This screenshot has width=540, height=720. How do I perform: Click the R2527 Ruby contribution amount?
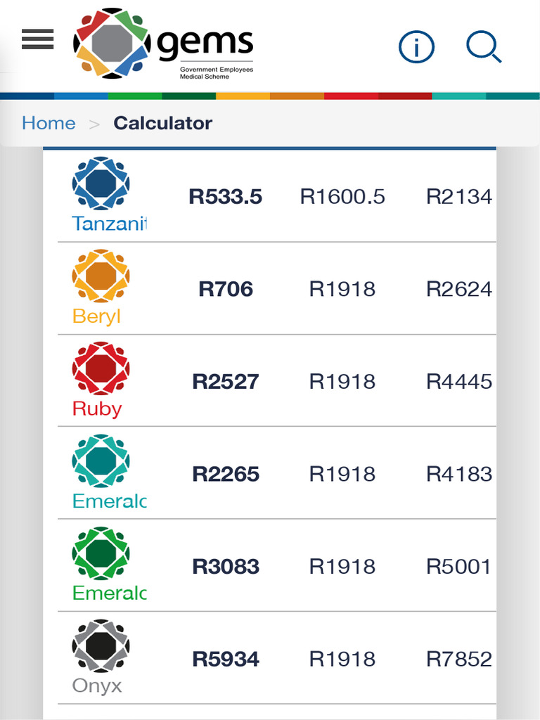tap(226, 382)
